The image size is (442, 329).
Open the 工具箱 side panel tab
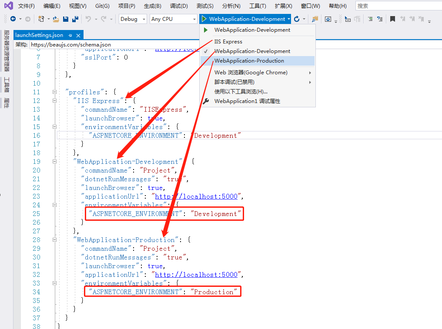(7, 85)
